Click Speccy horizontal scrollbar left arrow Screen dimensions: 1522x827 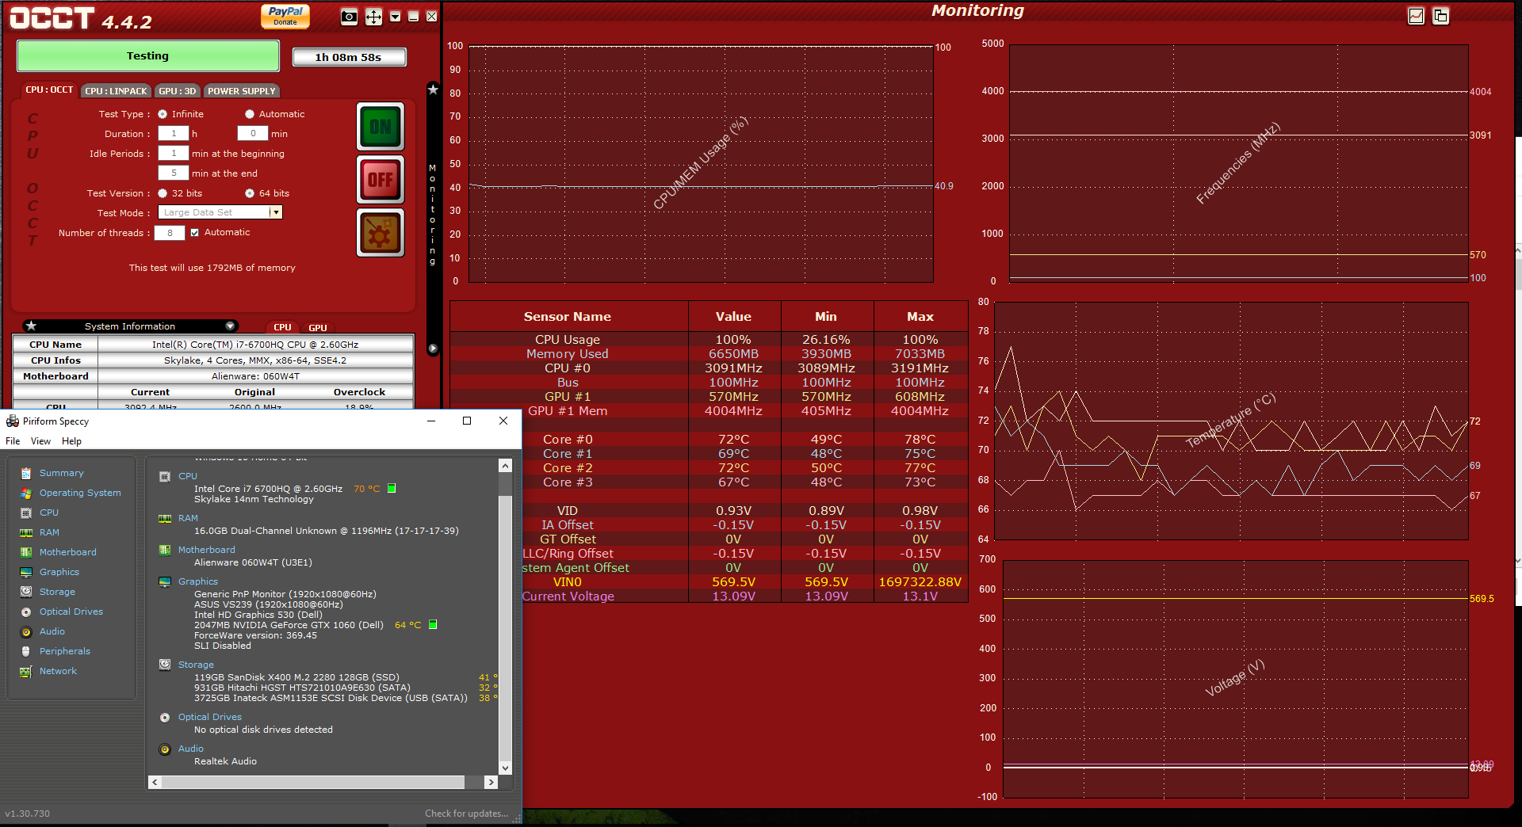coord(155,782)
